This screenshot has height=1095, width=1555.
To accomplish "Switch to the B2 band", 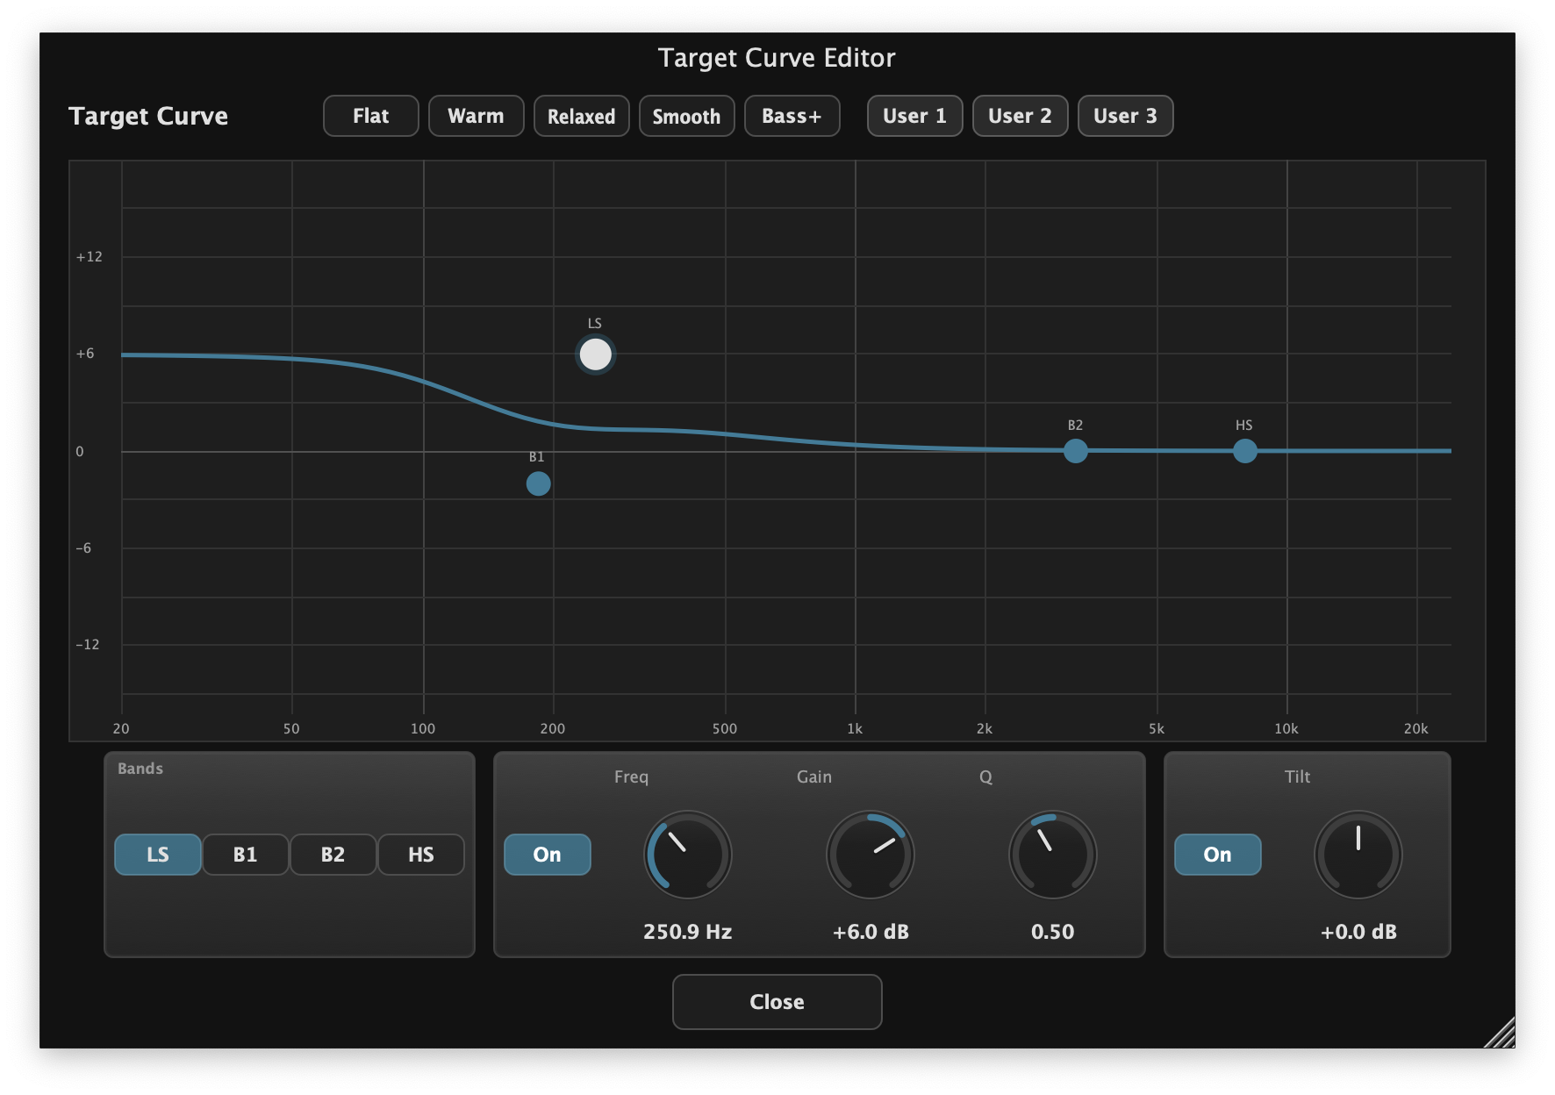I will (333, 855).
